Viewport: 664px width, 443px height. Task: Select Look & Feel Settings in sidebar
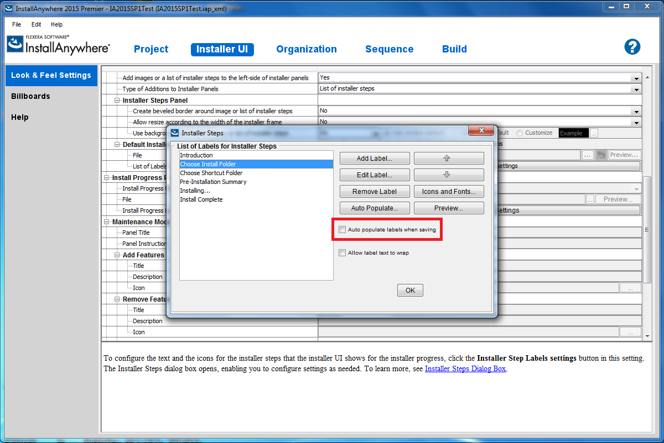pos(51,75)
